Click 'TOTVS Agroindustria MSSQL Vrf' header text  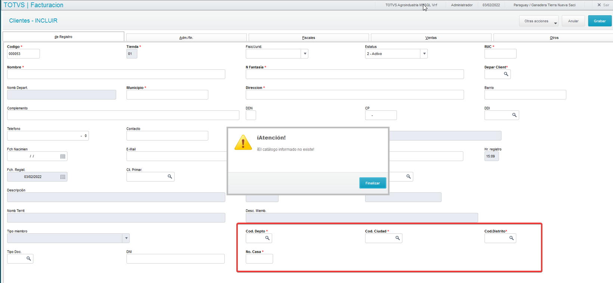pos(411,5)
